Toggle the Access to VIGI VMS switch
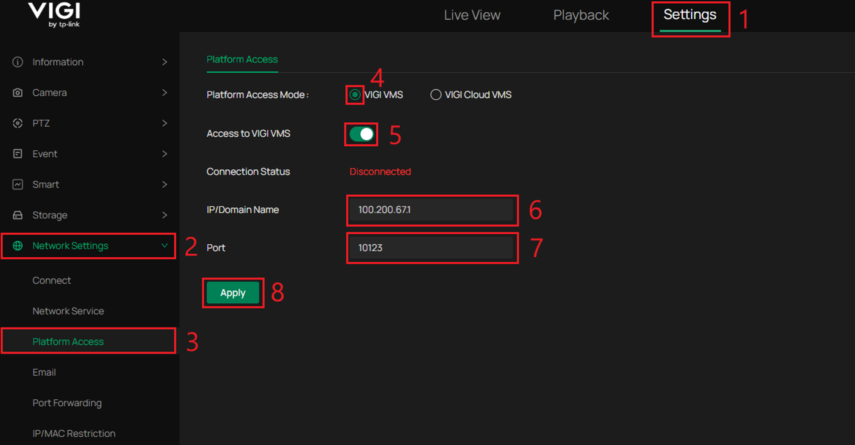Screen dimensions: 855x445 (361, 134)
